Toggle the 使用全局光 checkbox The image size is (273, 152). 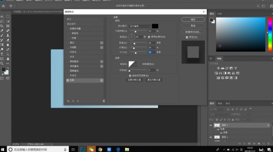coord(149,37)
